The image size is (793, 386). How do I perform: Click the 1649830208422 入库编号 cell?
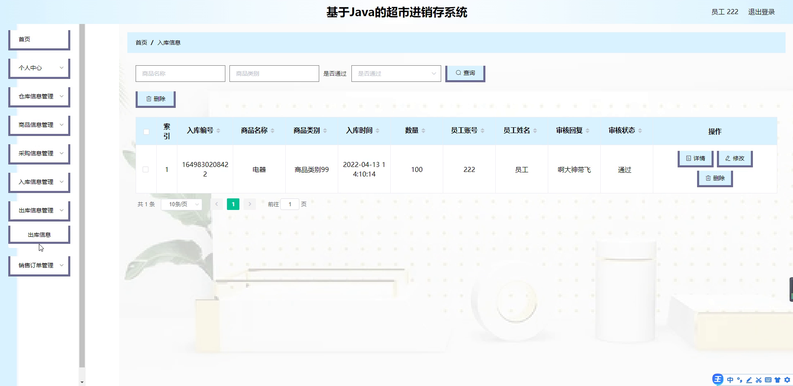(205, 169)
